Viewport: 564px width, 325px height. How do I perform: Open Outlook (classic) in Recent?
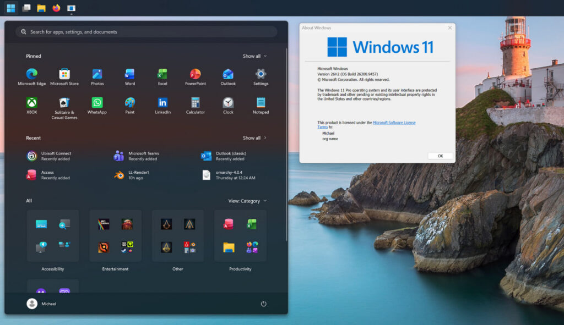pos(224,156)
